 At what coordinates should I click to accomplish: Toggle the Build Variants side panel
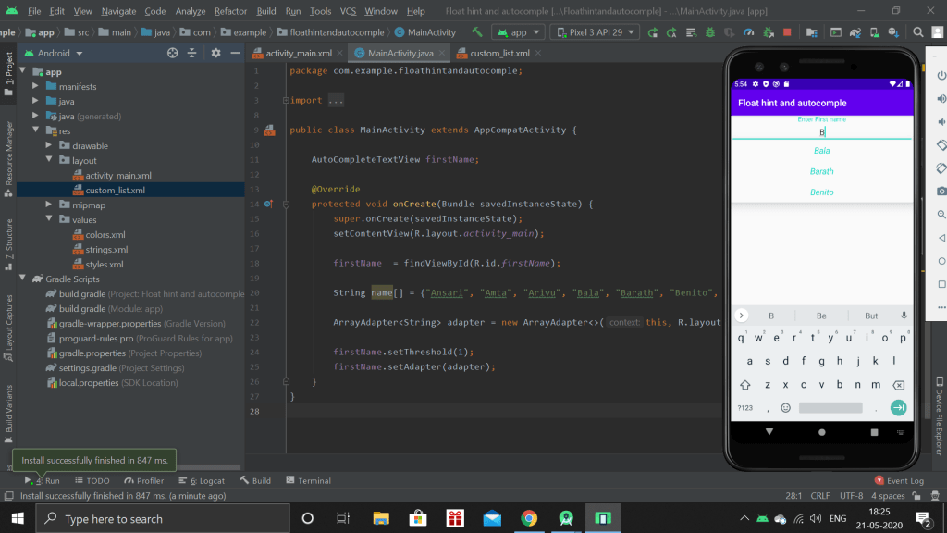9,410
